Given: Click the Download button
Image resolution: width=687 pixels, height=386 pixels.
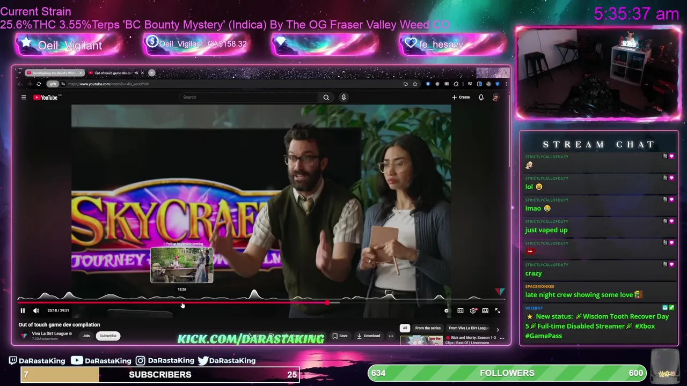Looking at the screenshot, I should 368,336.
